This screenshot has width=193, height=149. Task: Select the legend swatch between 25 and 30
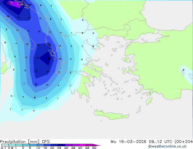coord(61,145)
